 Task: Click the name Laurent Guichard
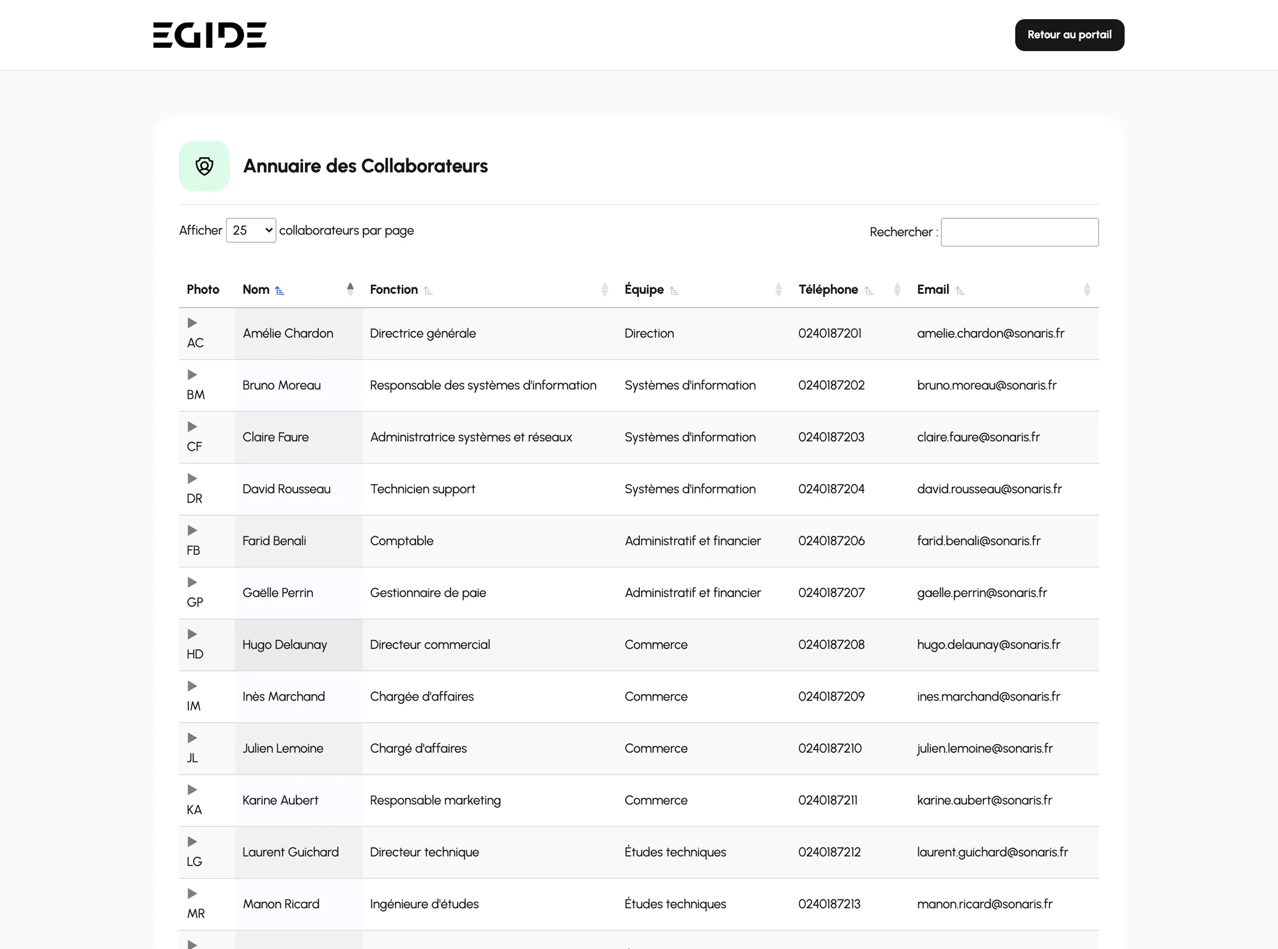[x=291, y=852]
